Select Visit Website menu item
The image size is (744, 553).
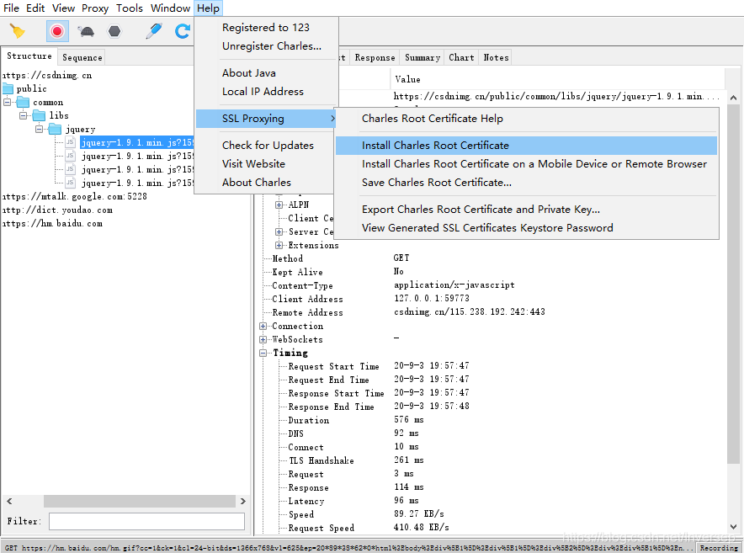(253, 164)
